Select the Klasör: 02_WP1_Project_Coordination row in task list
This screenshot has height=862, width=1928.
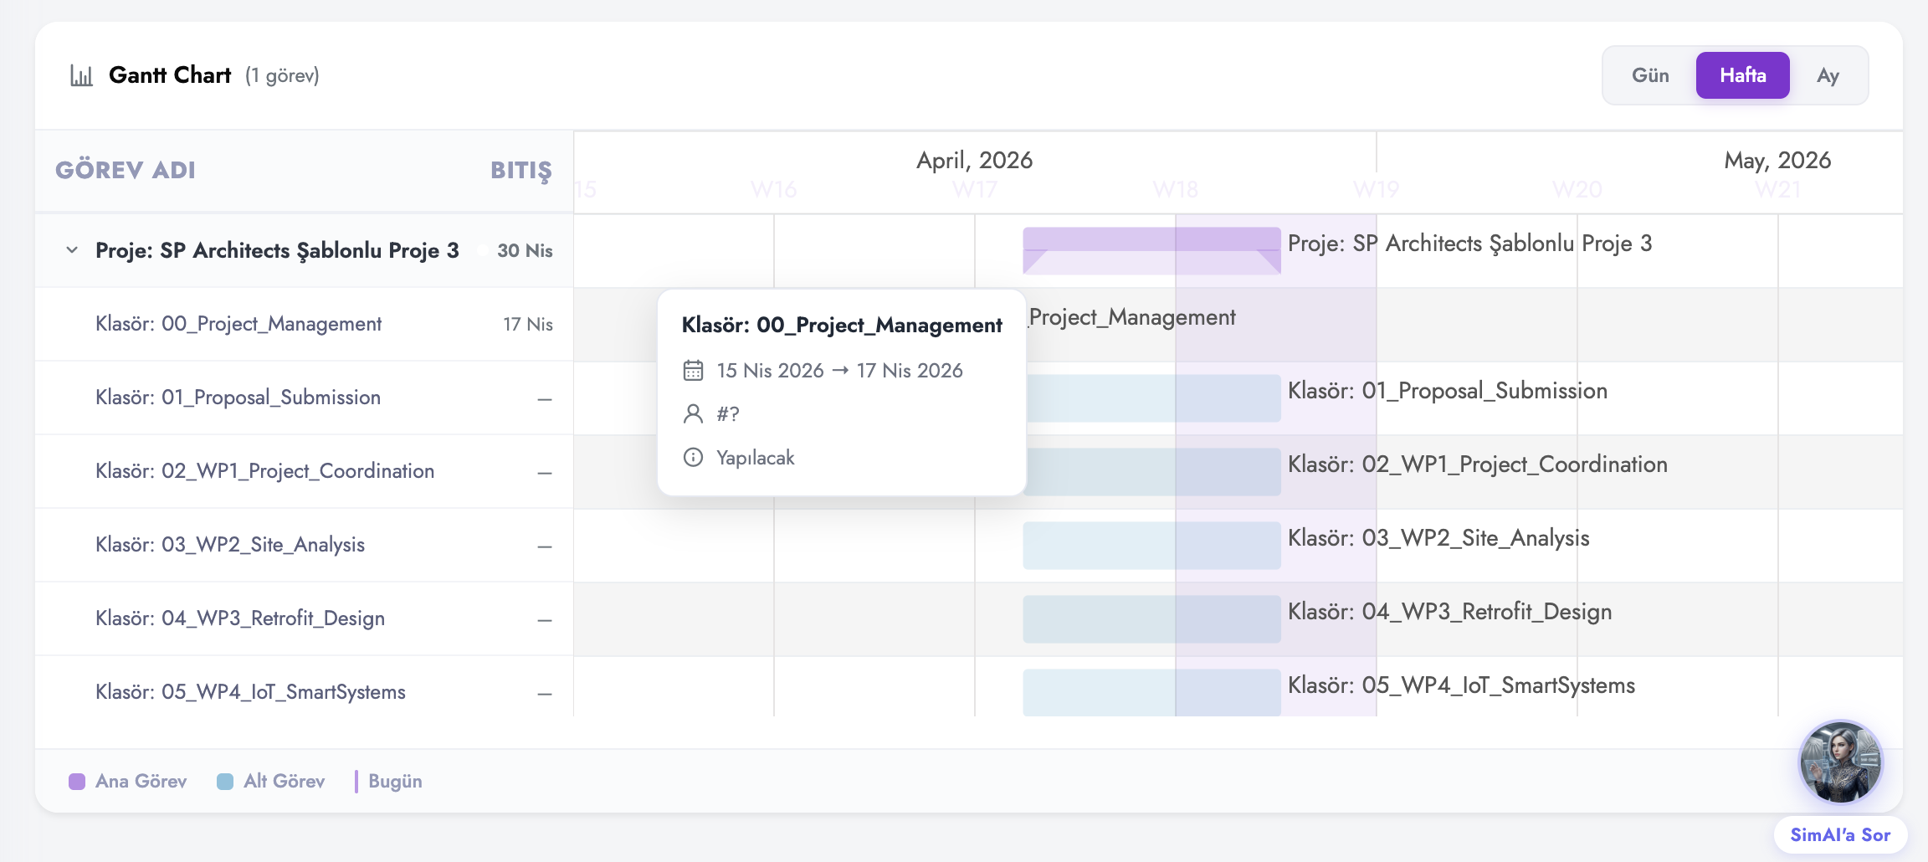point(304,471)
